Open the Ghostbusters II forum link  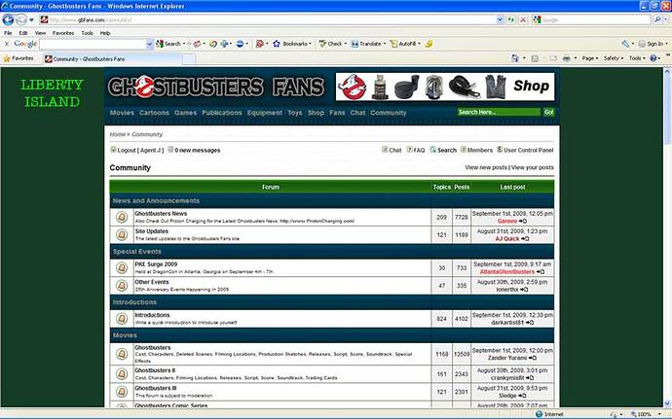pyautogui.click(x=155, y=370)
